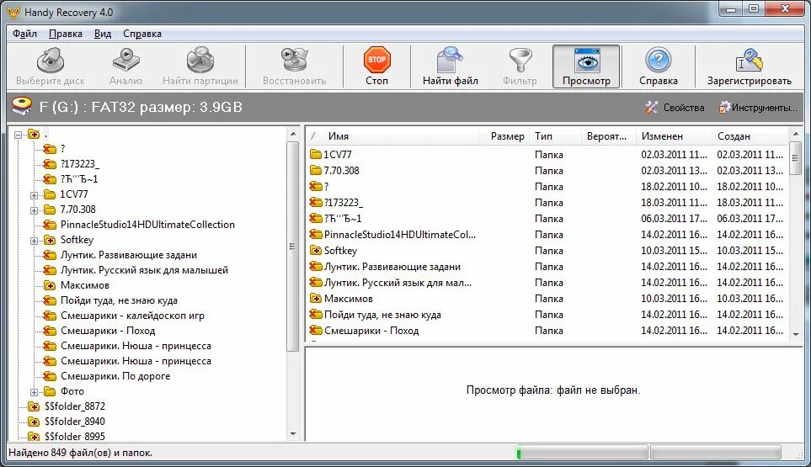Select 'Лунтик. Русский язык для мал...' in file list

pyautogui.click(x=397, y=283)
